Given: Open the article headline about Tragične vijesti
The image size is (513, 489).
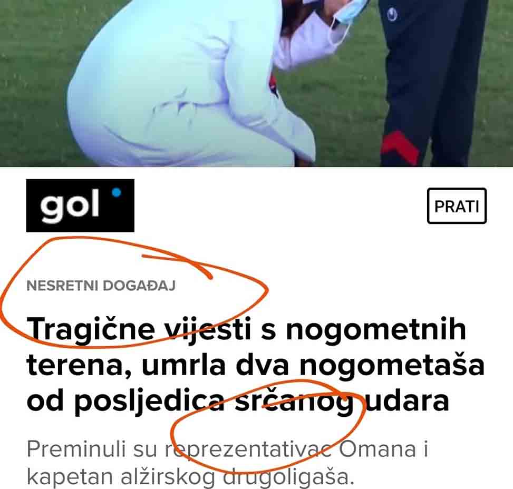Looking at the screenshot, I should click(255, 365).
